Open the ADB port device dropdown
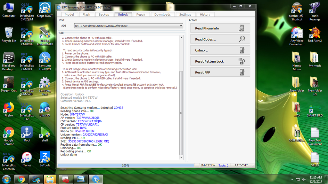 pos(128,26)
